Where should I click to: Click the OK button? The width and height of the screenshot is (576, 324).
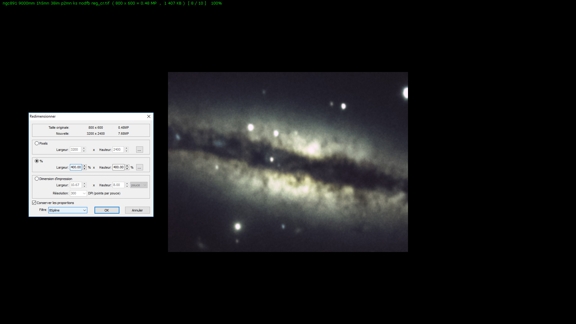tap(107, 210)
